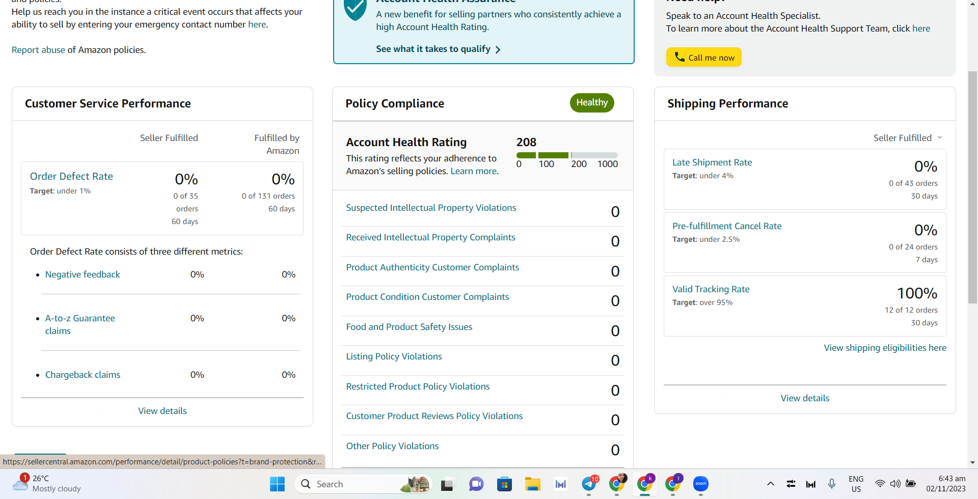The height and width of the screenshot is (499, 978).
Task: Open the volume control in system tray
Action: point(895,484)
